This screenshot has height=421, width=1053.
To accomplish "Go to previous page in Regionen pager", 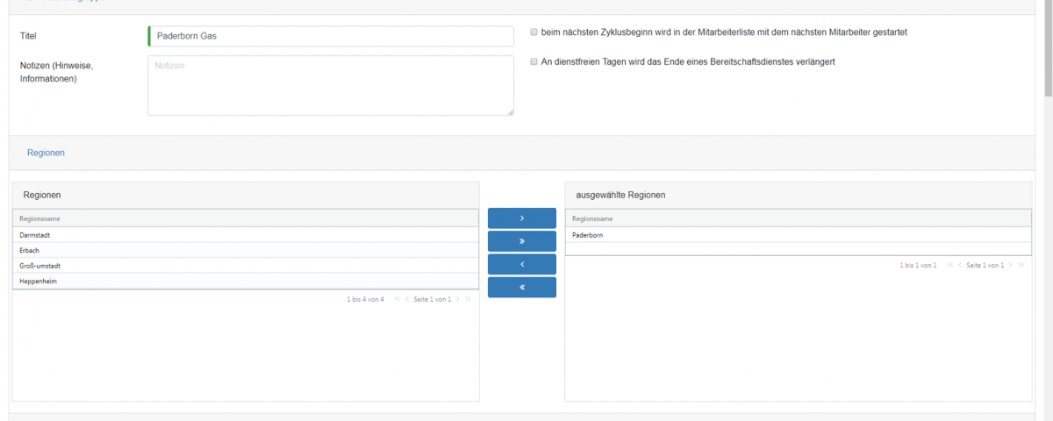I will (407, 299).
